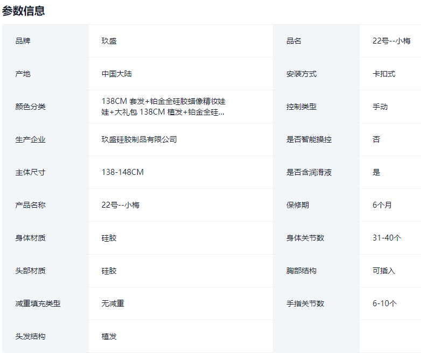Click the 无减重 value for 减重填充类型
This screenshot has height=353, width=421.
(x=113, y=303)
